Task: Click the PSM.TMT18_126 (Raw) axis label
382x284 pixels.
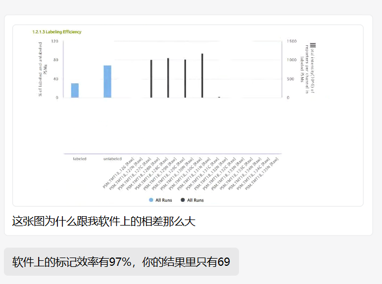Action: click(x=119, y=174)
